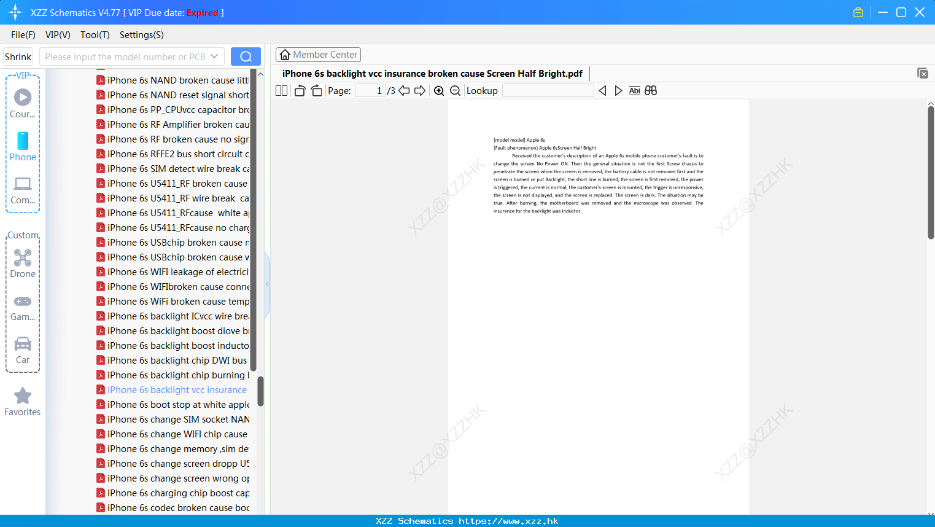
Task: Open iPhone 6s U5411_RF broken cause file
Action: click(x=172, y=184)
